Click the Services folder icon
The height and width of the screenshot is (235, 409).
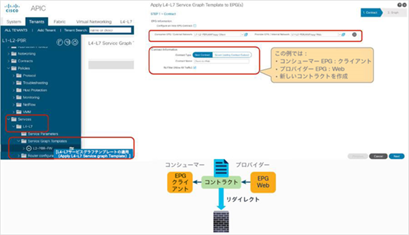pos(14,119)
